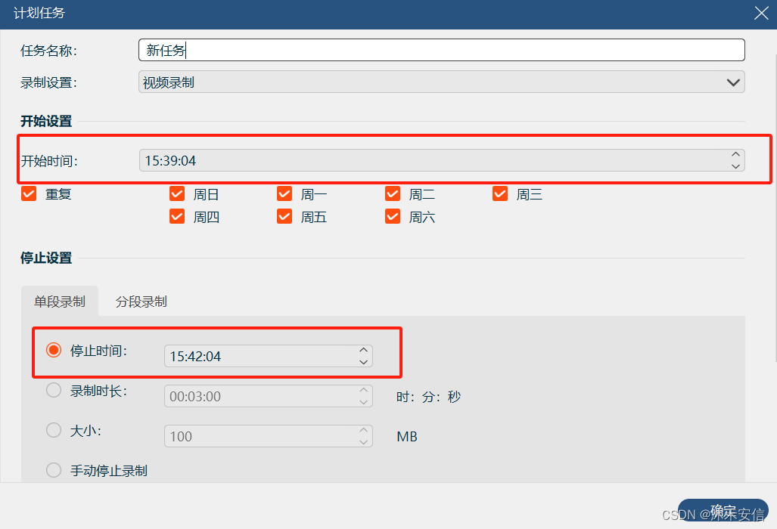The height and width of the screenshot is (529, 777).
Task: Select the 大小 radio button
Action: [x=54, y=430]
